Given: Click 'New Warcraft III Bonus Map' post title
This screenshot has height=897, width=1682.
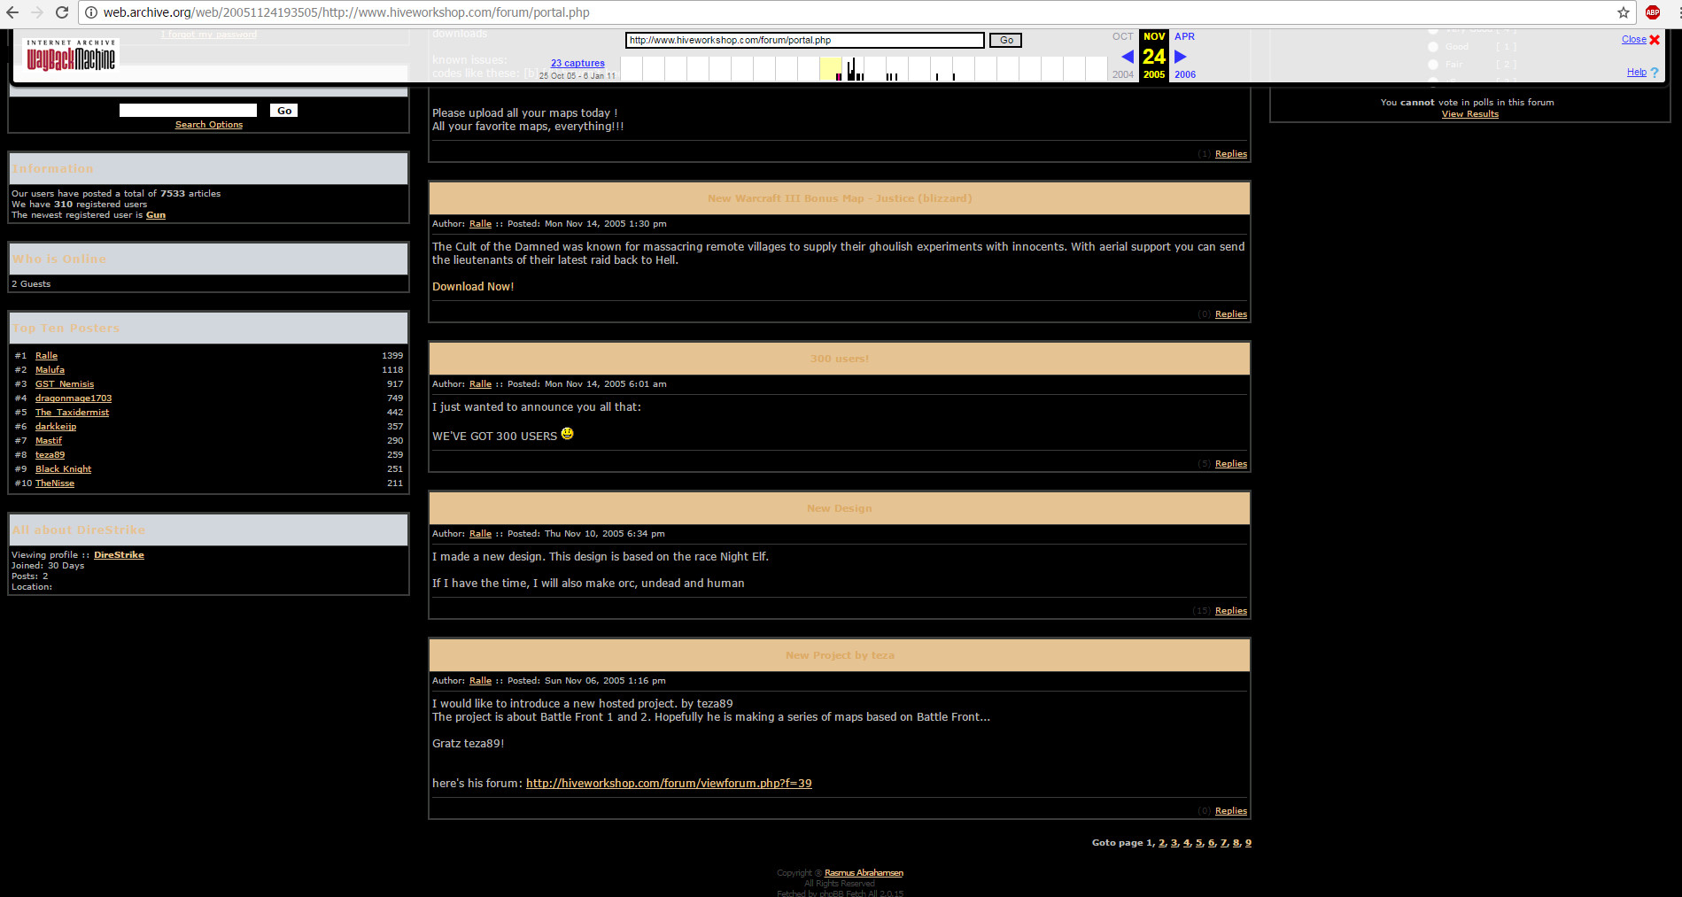Looking at the screenshot, I should (x=840, y=198).
